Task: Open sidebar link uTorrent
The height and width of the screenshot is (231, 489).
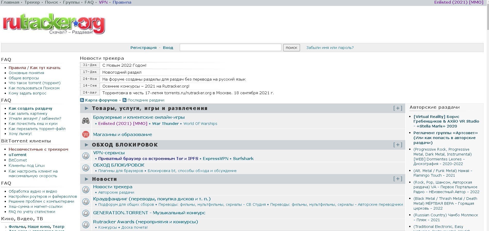Action: 18,155
